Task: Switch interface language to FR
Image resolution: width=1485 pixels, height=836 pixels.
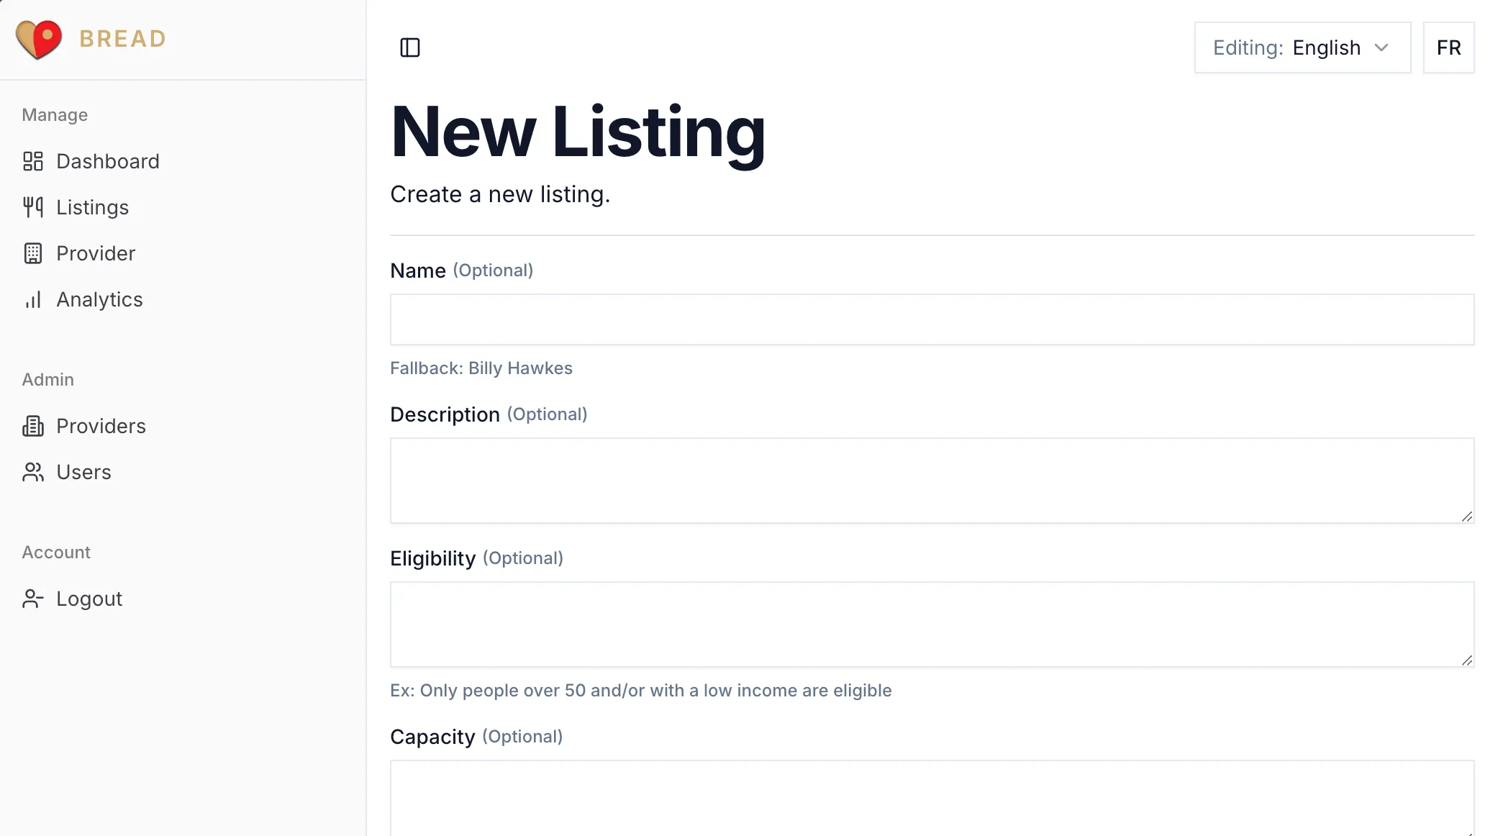Action: pyautogui.click(x=1448, y=47)
